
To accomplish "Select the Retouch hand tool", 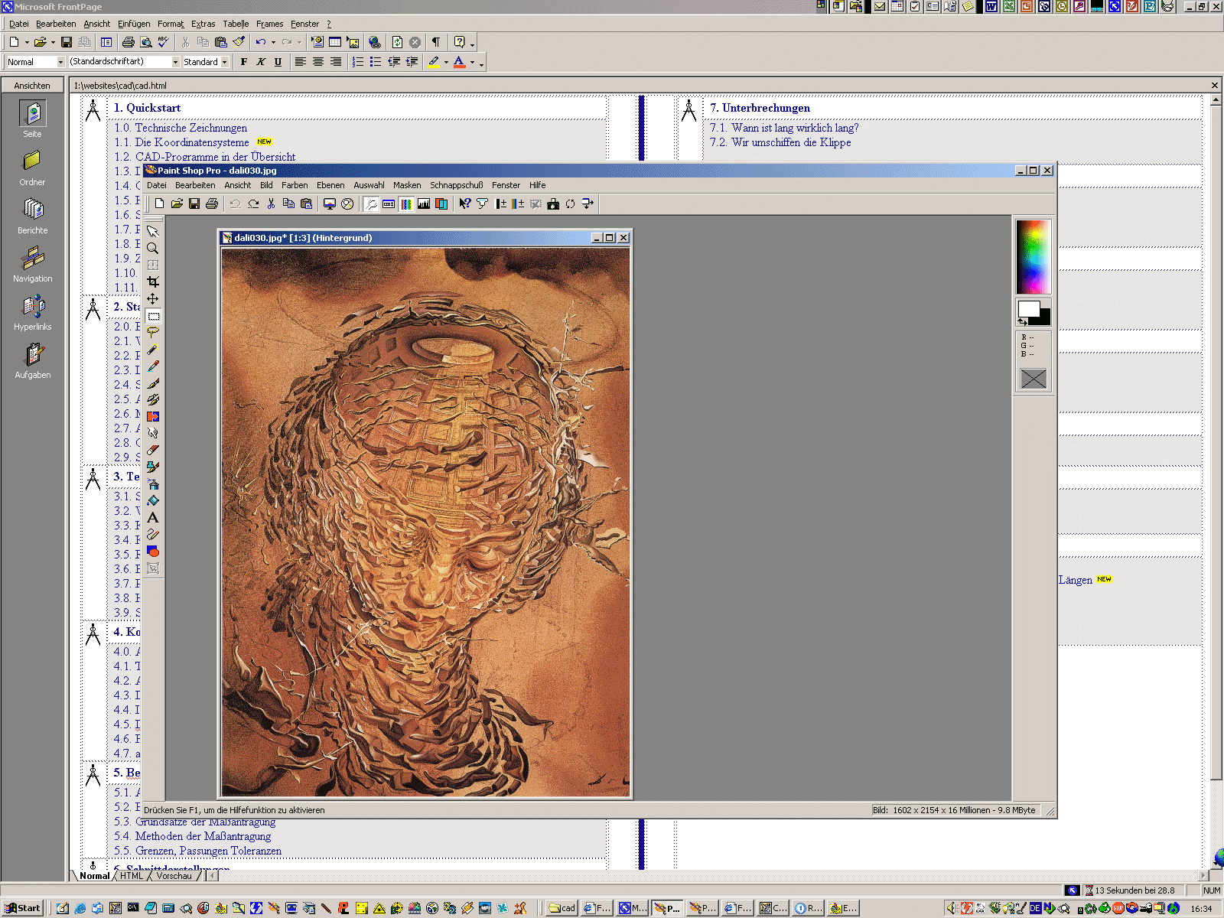I will click(x=153, y=433).
